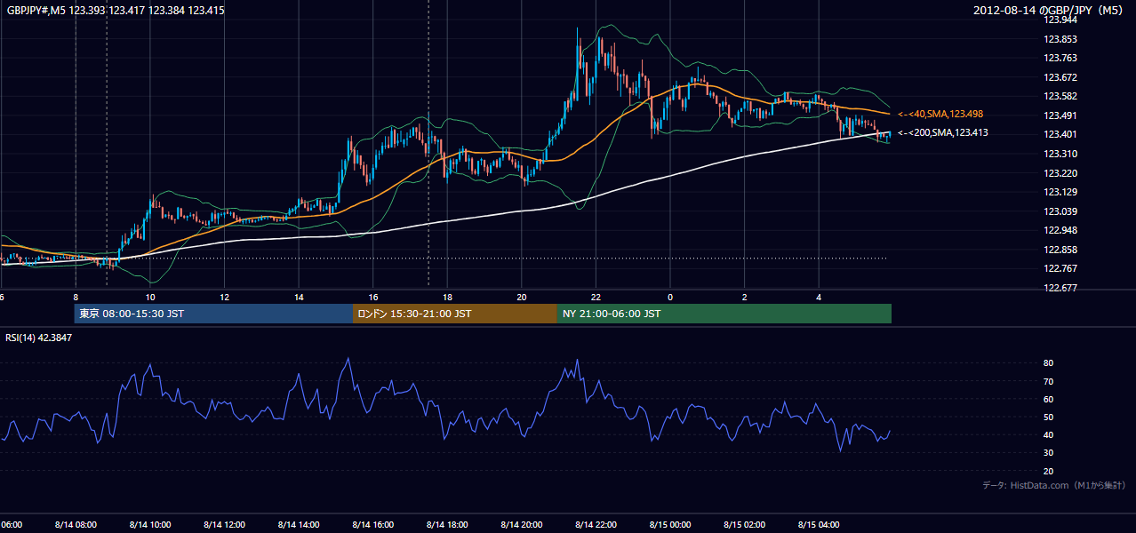
Task: Click the 2012-08-14 GBP/JPY (M5) title
Action: (1050, 11)
